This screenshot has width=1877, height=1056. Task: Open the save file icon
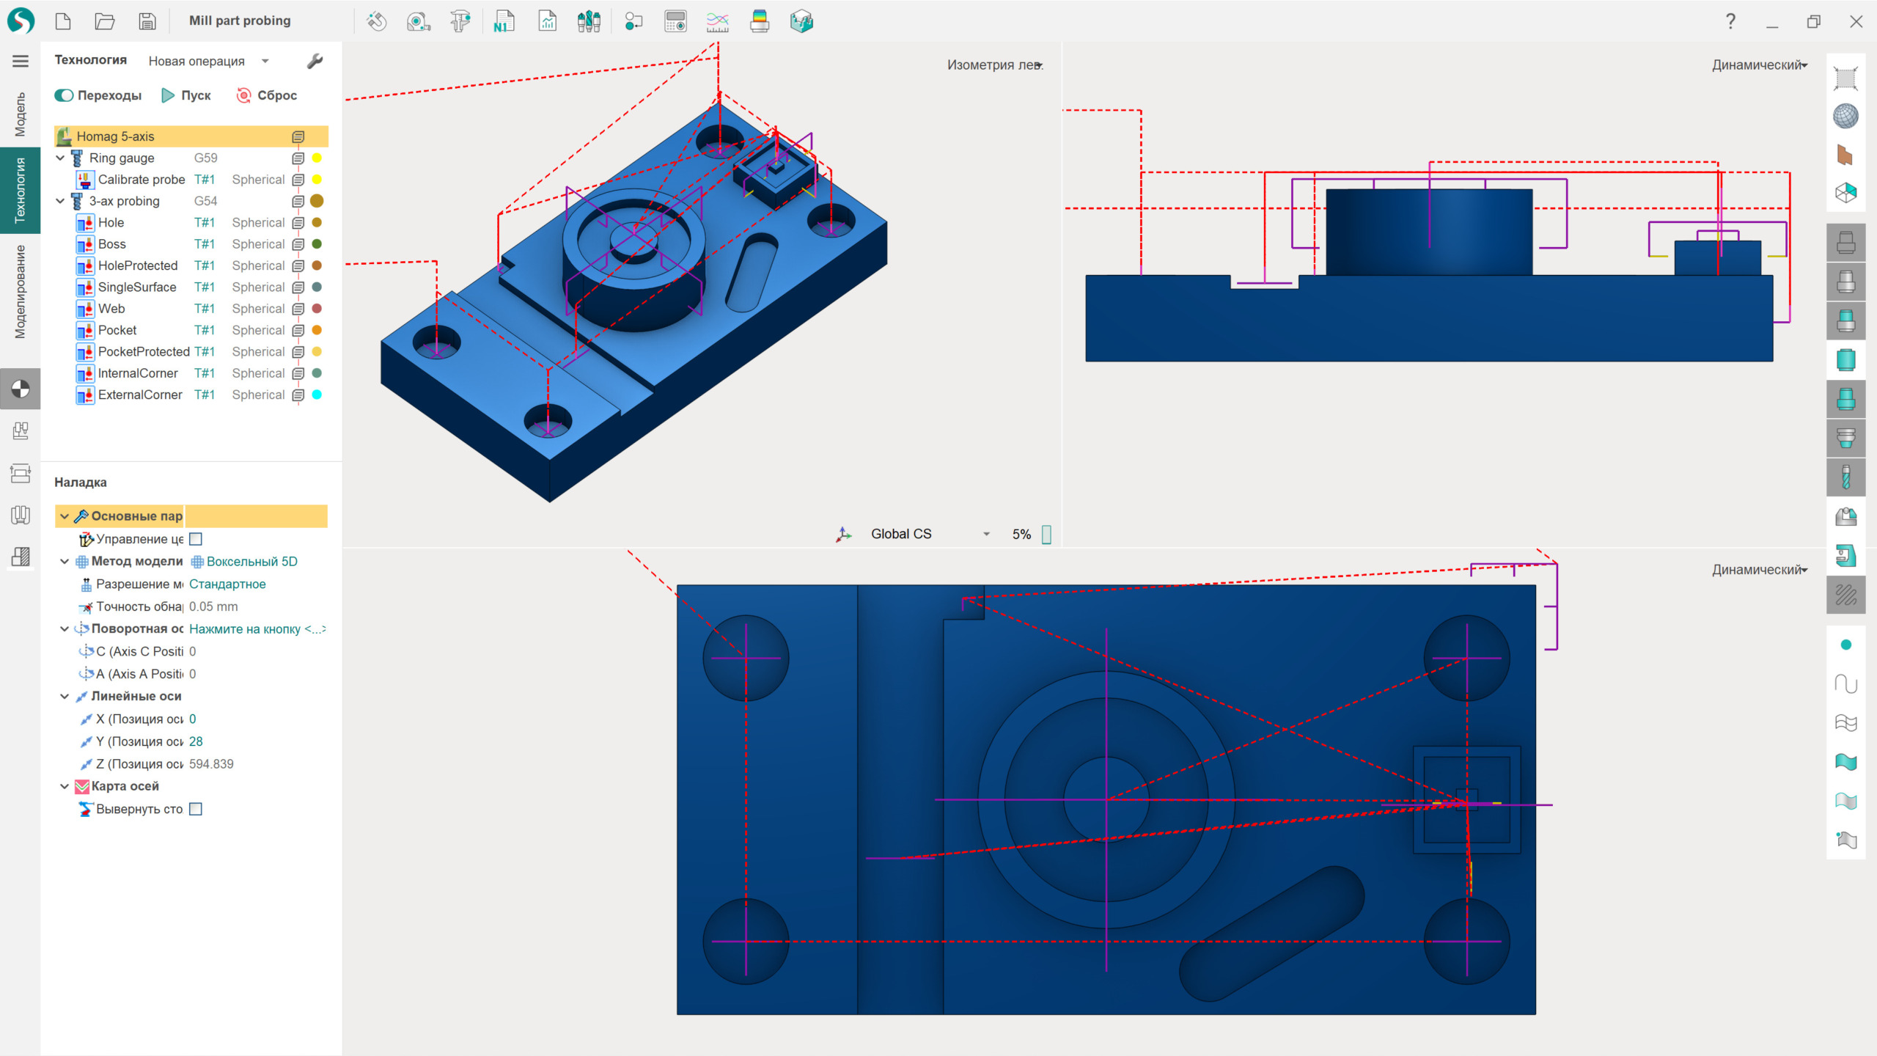click(x=147, y=21)
